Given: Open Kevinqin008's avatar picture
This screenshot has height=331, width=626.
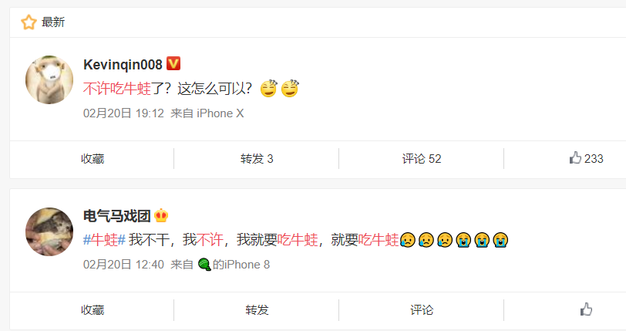Looking at the screenshot, I should (49, 80).
